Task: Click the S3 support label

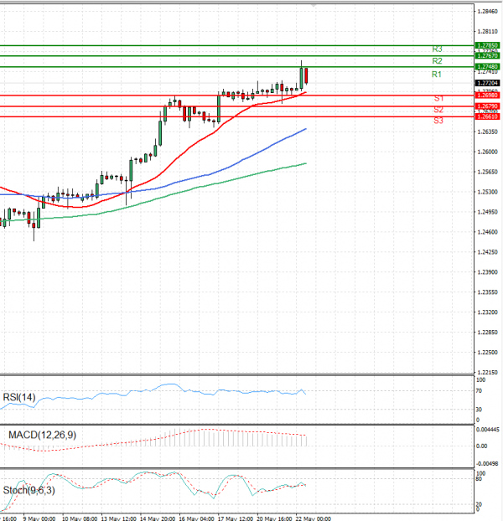Action: pyautogui.click(x=438, y=121)
